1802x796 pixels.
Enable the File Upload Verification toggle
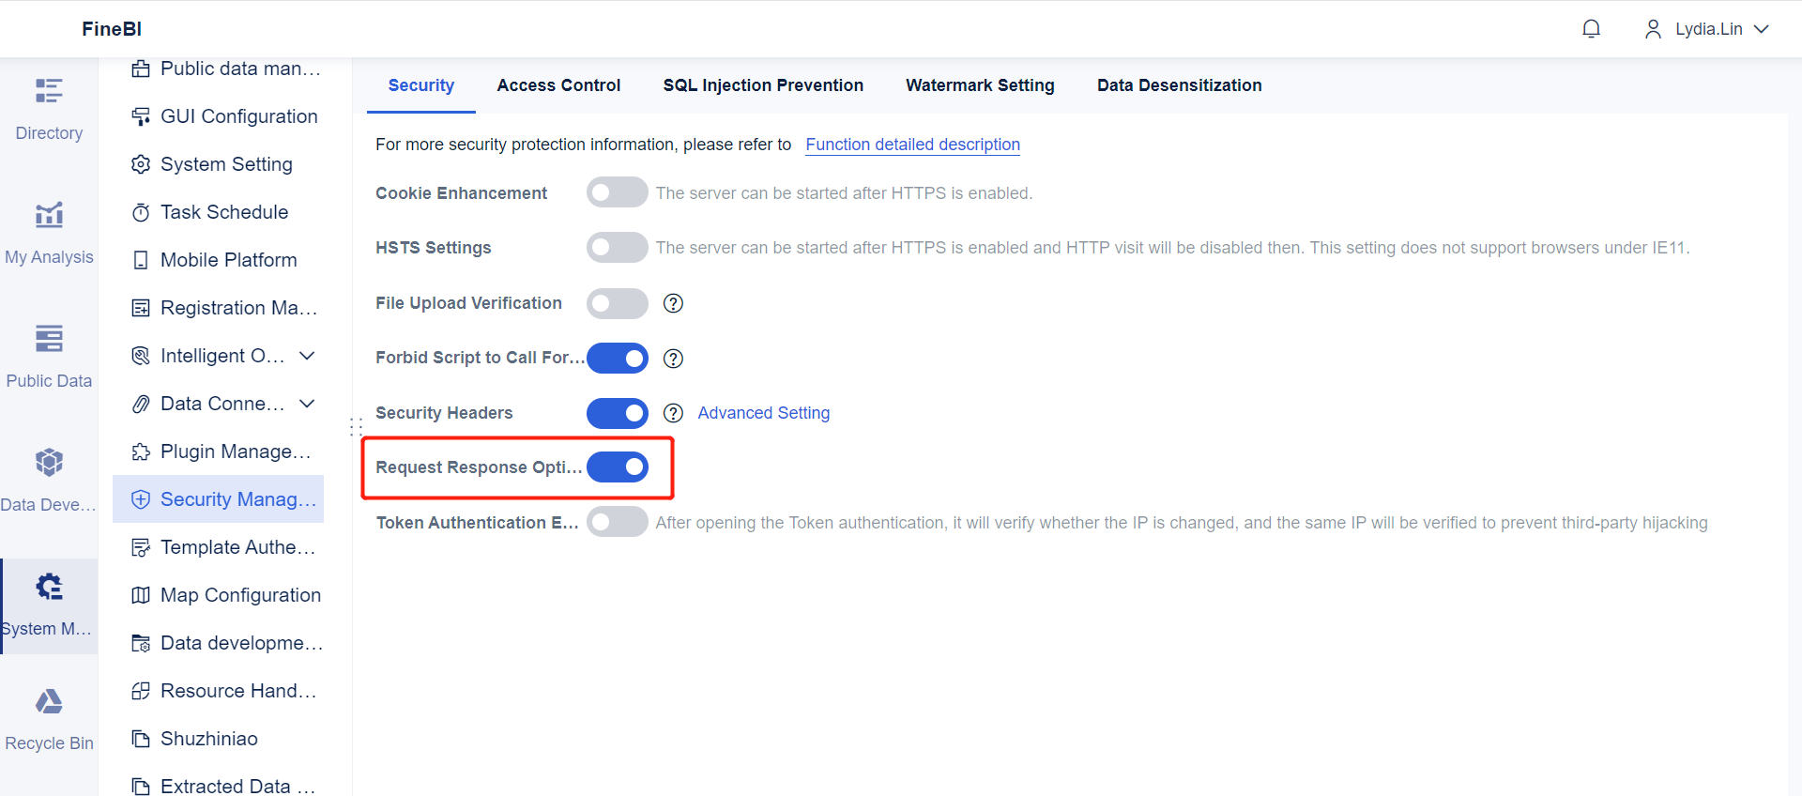point(617,303)
